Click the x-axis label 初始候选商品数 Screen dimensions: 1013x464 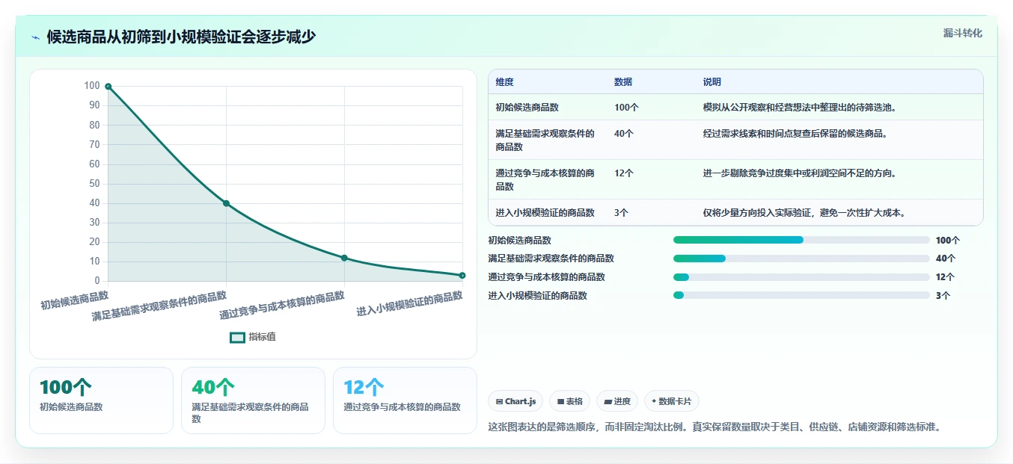74,300
